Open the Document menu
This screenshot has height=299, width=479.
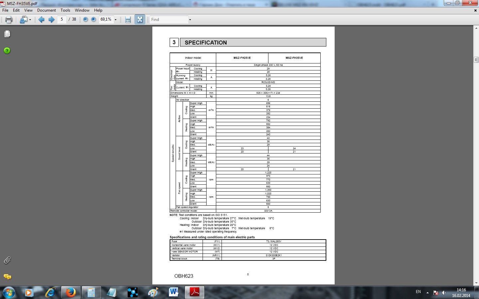(47, 10)
